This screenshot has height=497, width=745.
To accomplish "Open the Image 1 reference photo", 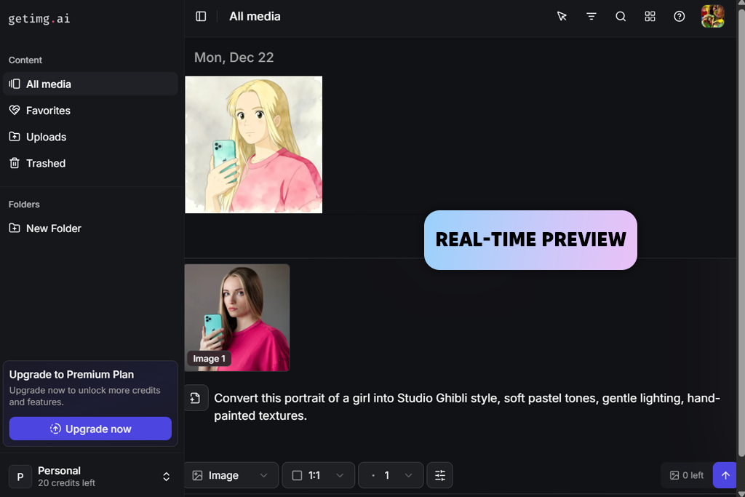I will coord(237,318).
